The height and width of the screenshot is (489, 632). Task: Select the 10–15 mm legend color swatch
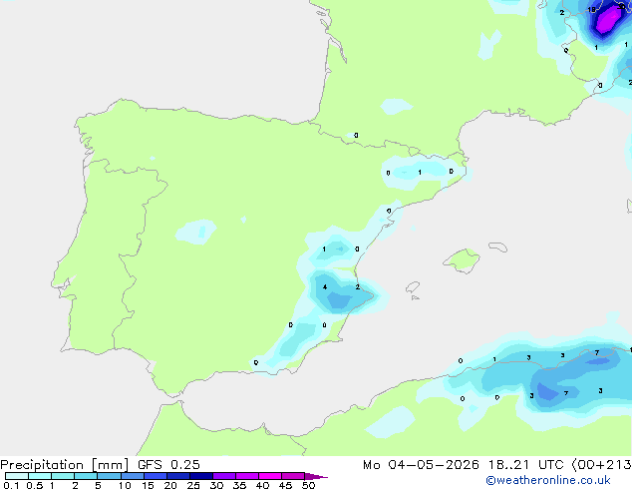[x=133, y=476]
